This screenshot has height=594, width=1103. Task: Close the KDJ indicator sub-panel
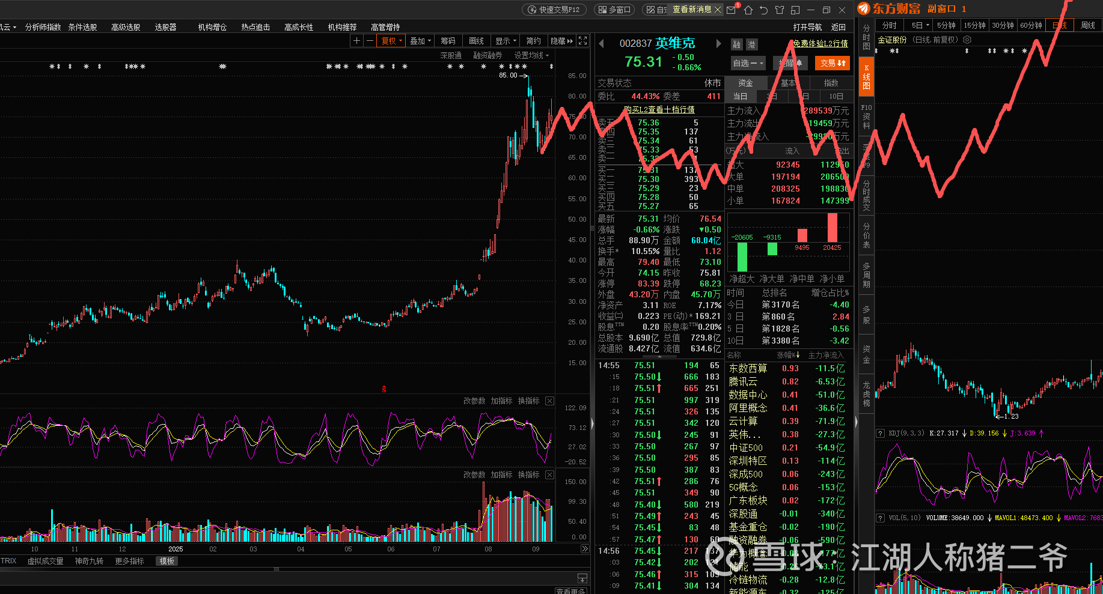[549, 401]
